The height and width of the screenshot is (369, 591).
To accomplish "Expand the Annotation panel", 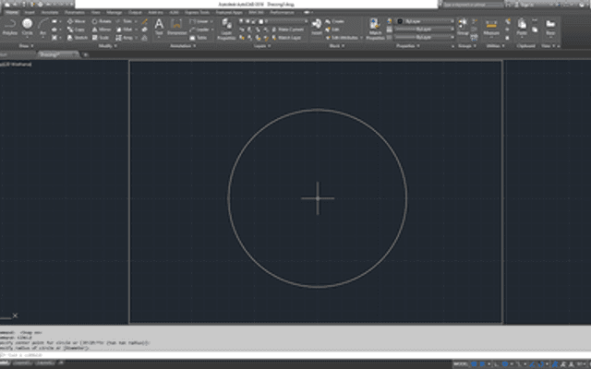I will click(x=183, y=46).
